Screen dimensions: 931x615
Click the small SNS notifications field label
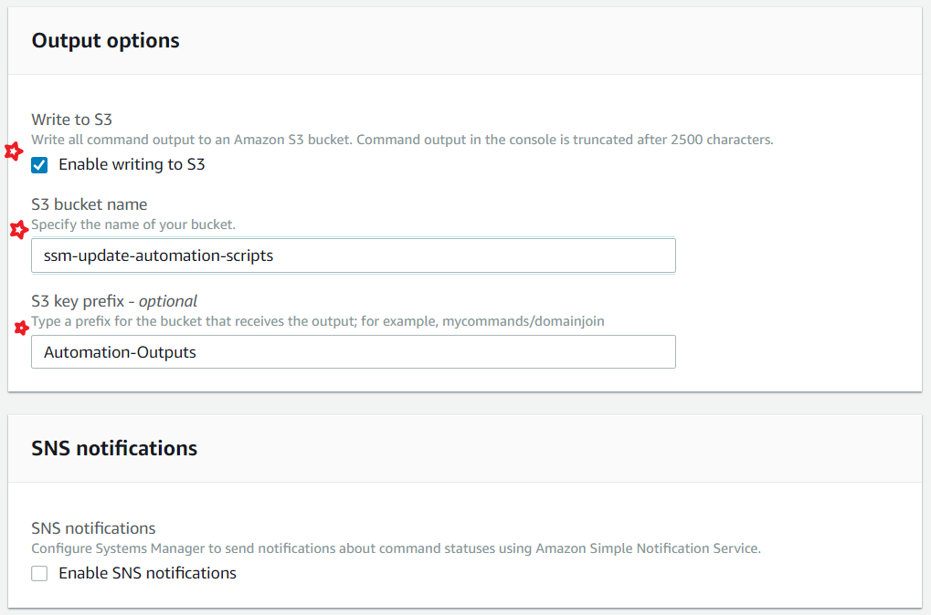pos(93,528)
